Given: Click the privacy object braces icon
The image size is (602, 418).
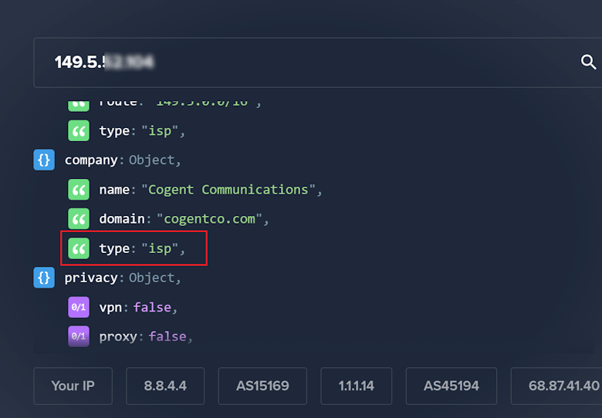Looking at the screenshot, I should point(44,278).
